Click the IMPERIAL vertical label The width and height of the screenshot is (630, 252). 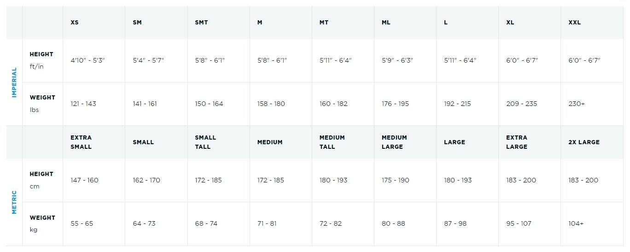(x=14, y=82)
